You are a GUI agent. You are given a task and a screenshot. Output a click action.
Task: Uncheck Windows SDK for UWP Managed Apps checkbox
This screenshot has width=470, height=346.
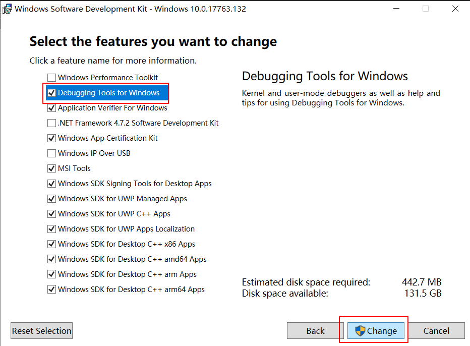click(x=51, y=199)
